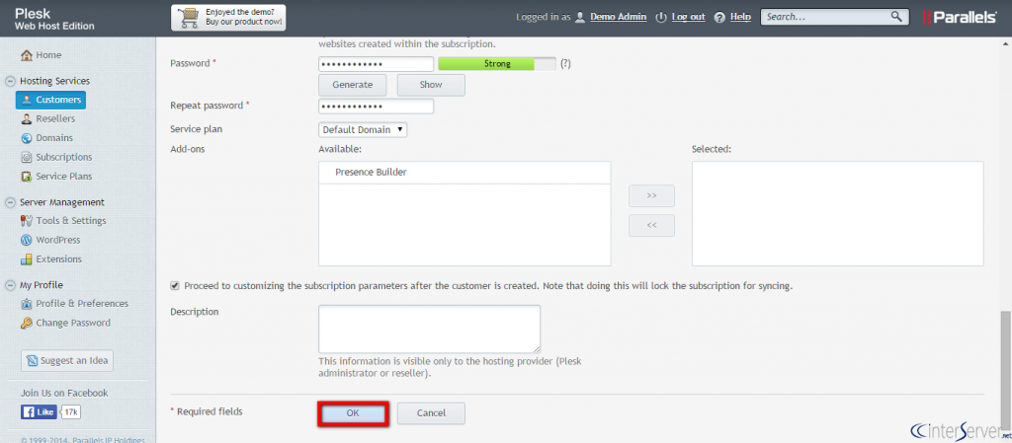Click the Change Password key icon
1012x443 pixels.
pos(27,324)
